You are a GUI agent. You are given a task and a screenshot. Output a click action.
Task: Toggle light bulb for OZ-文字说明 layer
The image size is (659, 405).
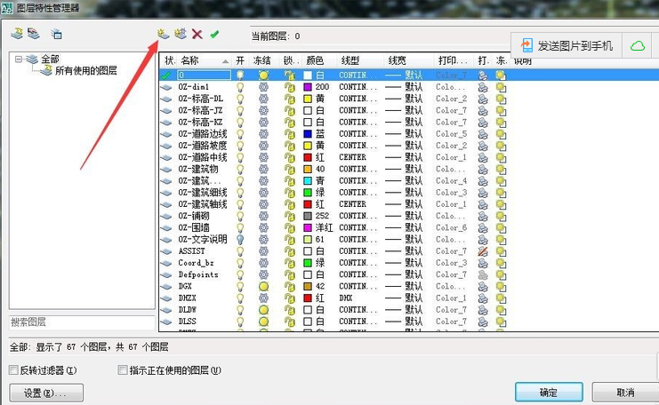click(x=239, y=240)
